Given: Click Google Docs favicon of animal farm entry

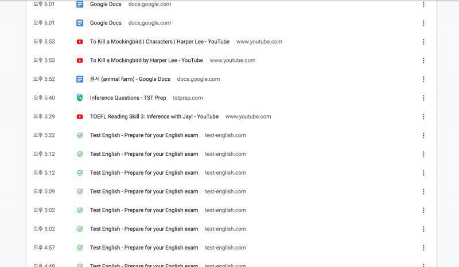Looking at the screenshot, I should [x=80, y=79].
